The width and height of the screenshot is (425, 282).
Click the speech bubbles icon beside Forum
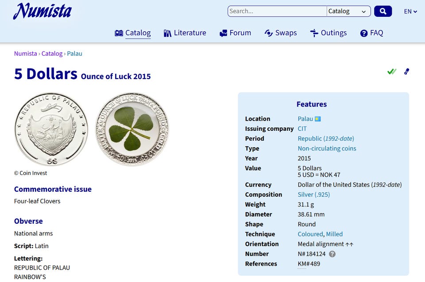click(x=223, y=33)
